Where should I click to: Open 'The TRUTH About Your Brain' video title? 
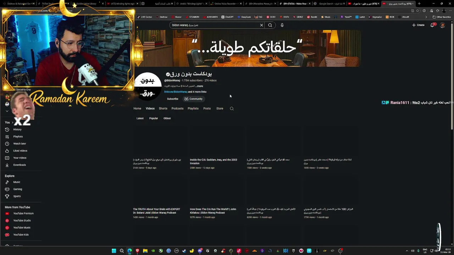(157, 211)
